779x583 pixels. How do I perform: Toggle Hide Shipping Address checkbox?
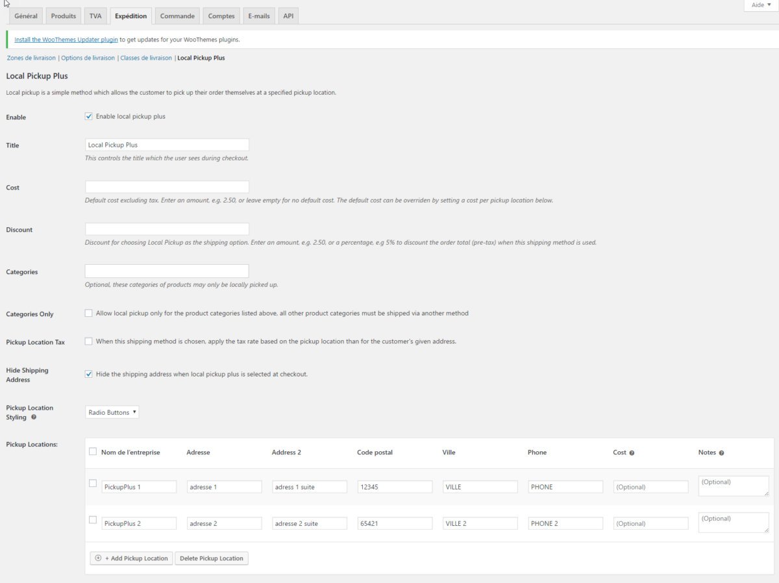pos(89,374)
